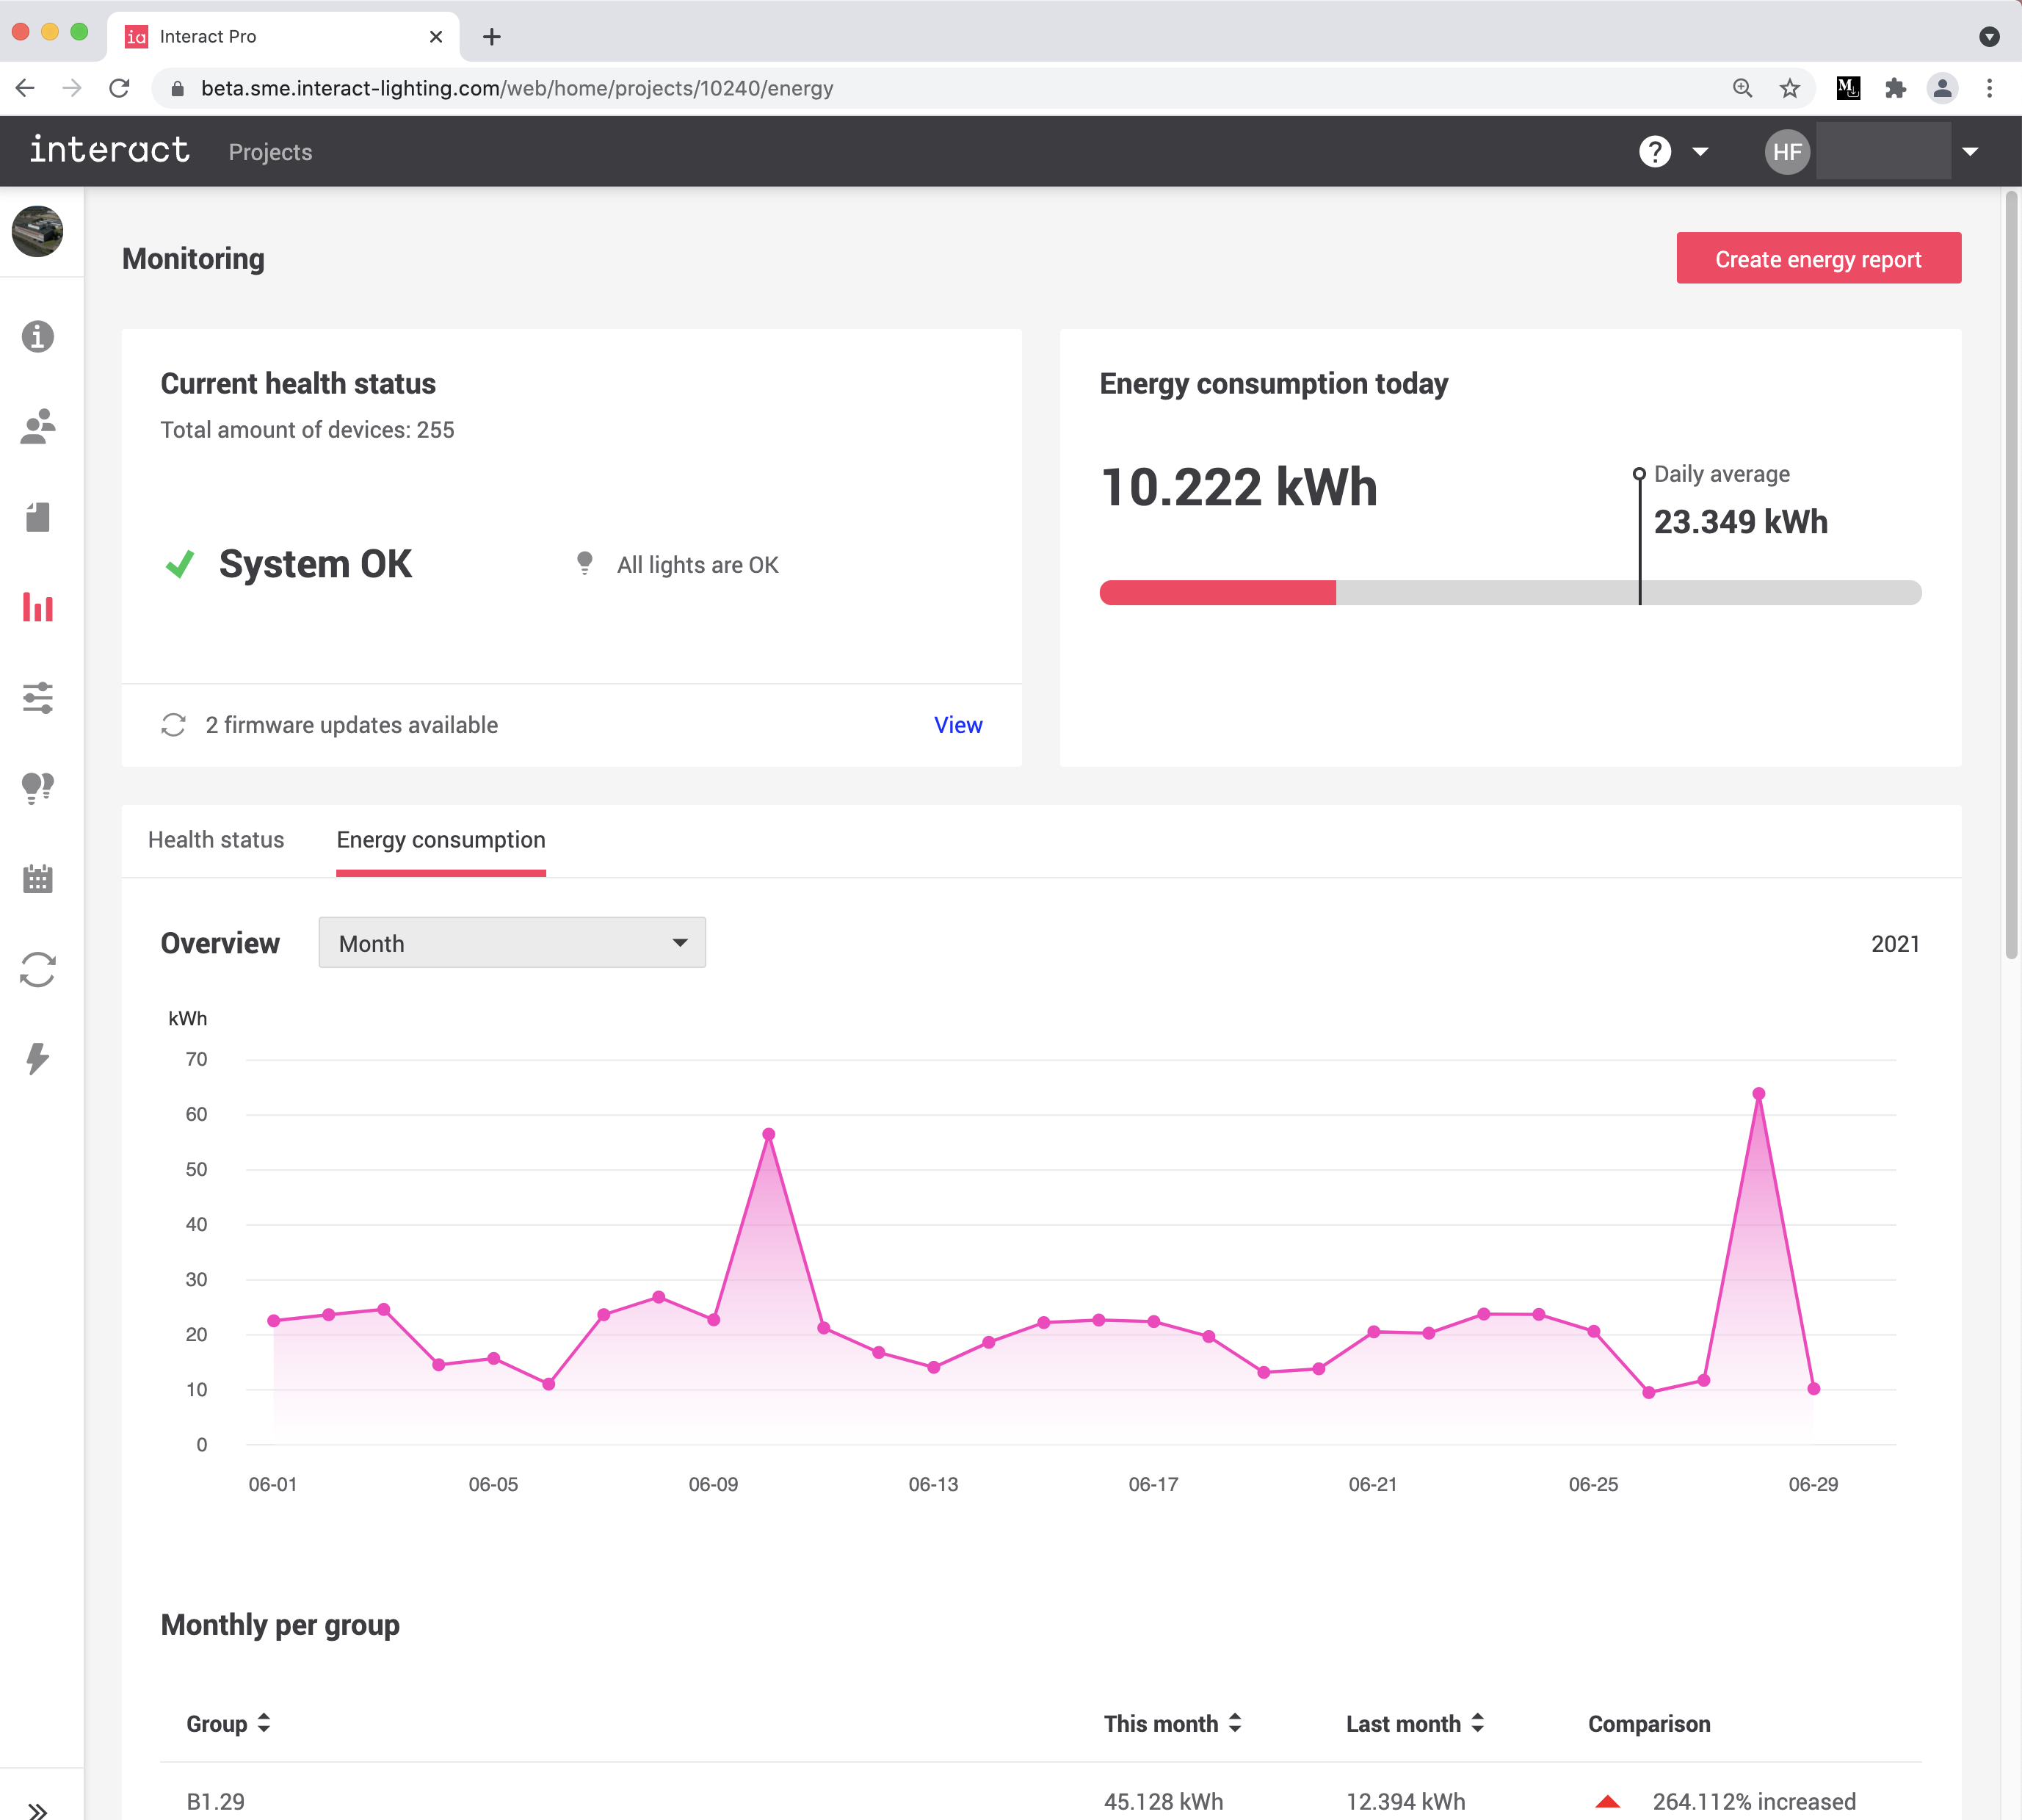Open the floor plan document icon

pos(38,517)
